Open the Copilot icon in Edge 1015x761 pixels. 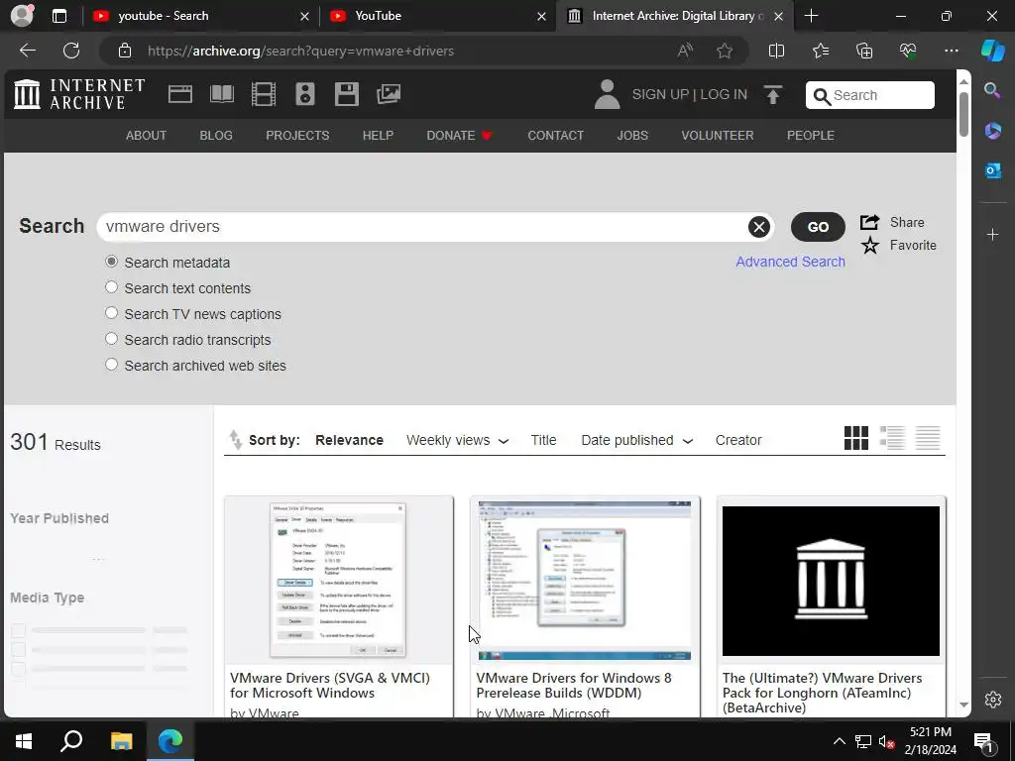(x=993, y=51)
